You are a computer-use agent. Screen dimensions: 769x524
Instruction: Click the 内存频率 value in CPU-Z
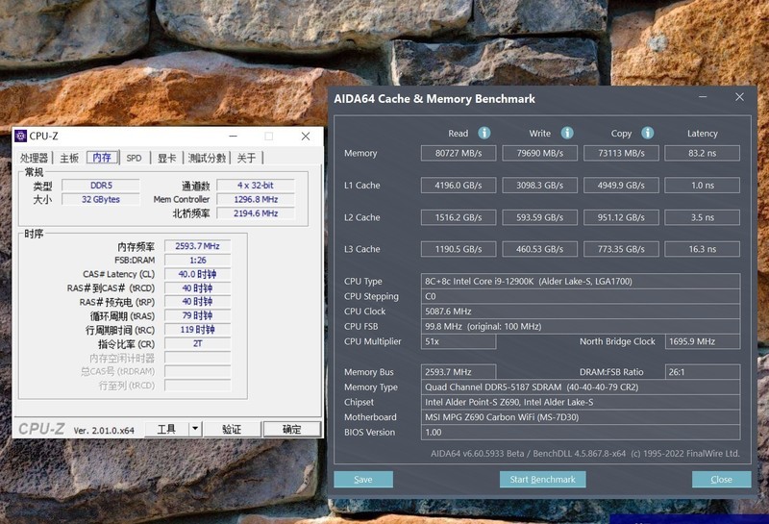coord(198,246)
